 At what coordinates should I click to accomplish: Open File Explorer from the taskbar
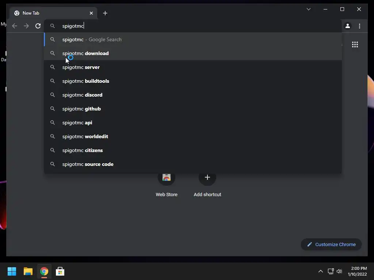tap(28, 271)
